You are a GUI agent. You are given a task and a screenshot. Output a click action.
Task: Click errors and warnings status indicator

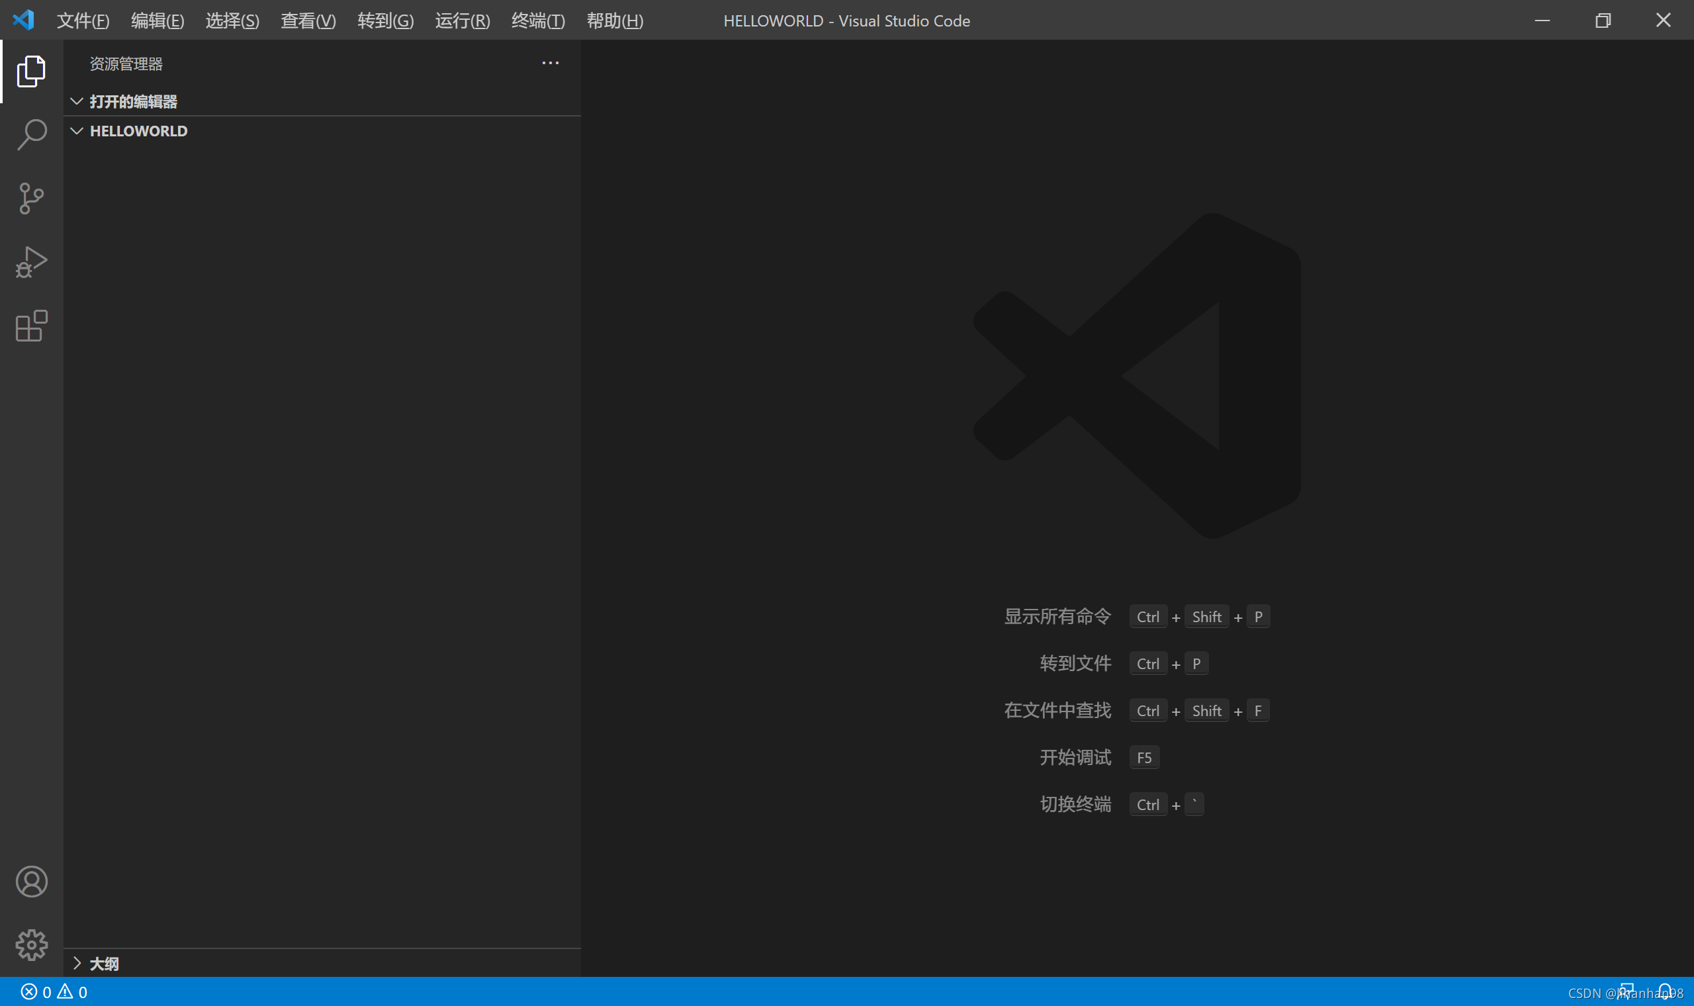(54, 991)
